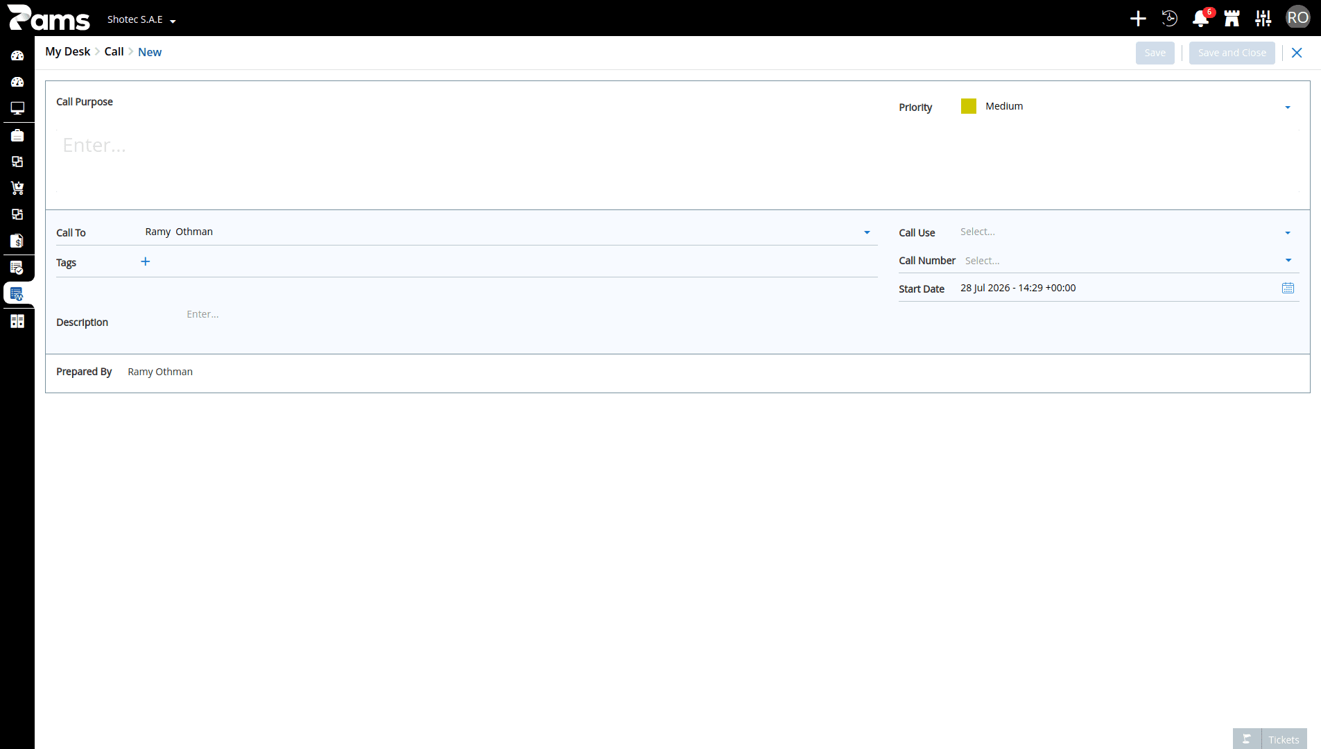
Task: Click the plus icon in top bar
Action: 1138,19
